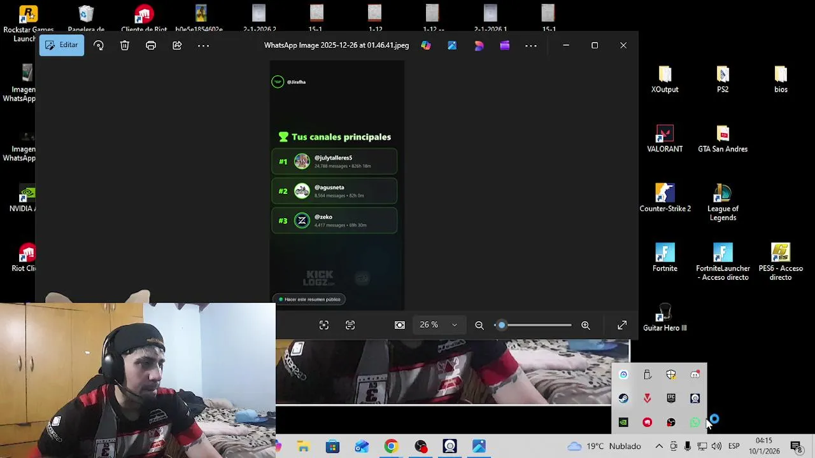Image resolution: width=815 pixels, height=458 pixels.
Task: Click the @julytalleres5 channel row
Action: [334, 162]
